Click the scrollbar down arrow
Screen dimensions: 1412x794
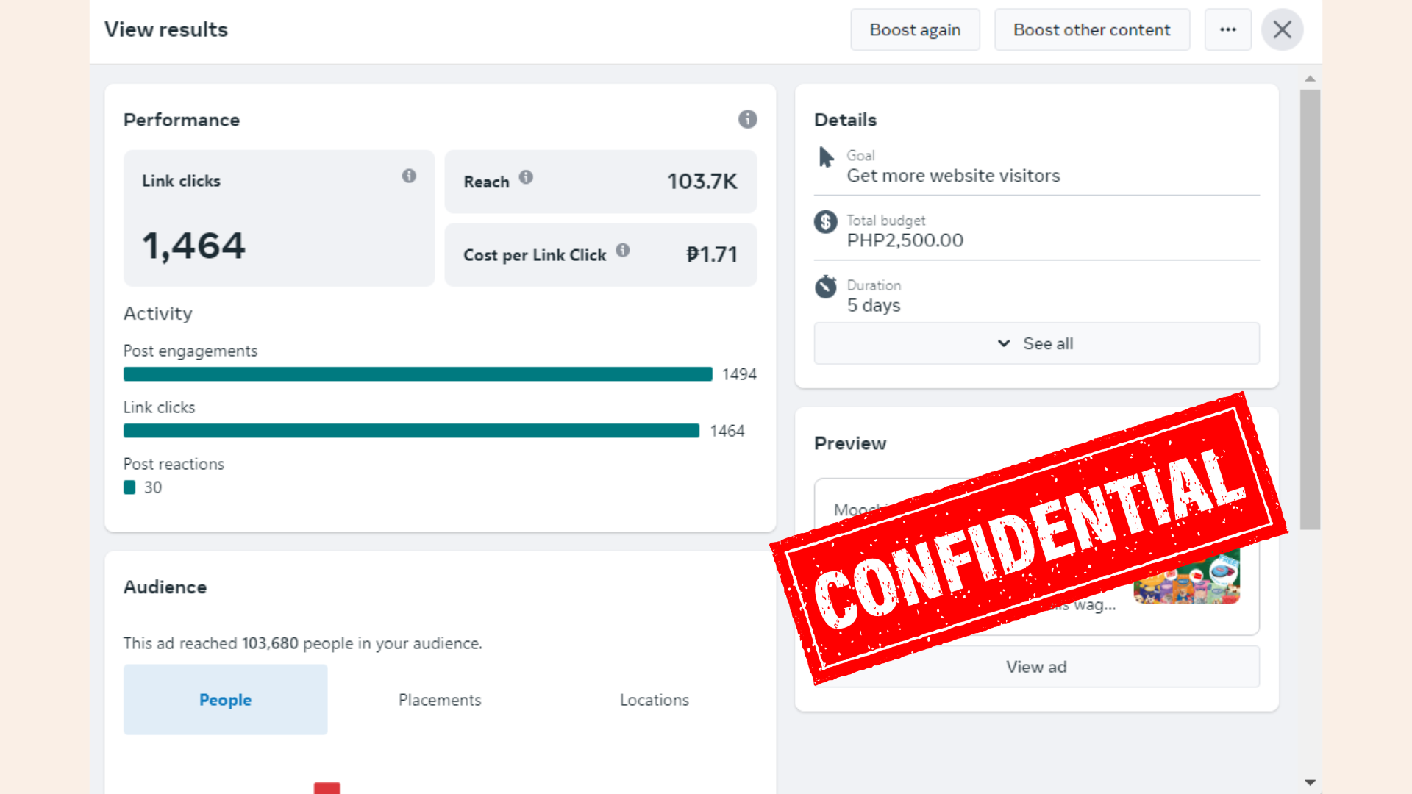coord(1310,783)
